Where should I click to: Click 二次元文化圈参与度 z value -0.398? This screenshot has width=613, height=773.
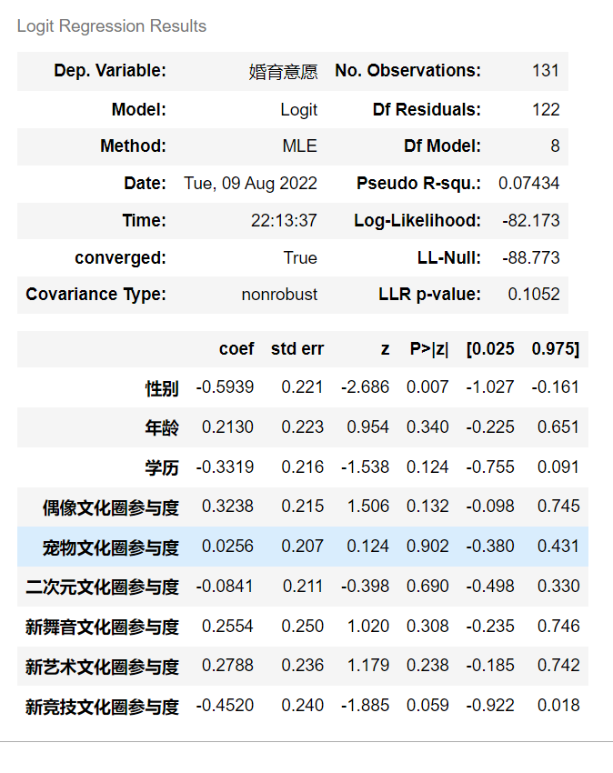[x=365, y=587]
